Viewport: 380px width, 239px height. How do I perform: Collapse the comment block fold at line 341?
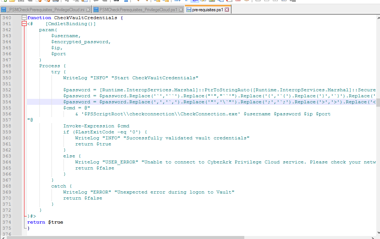click(24, 23)
